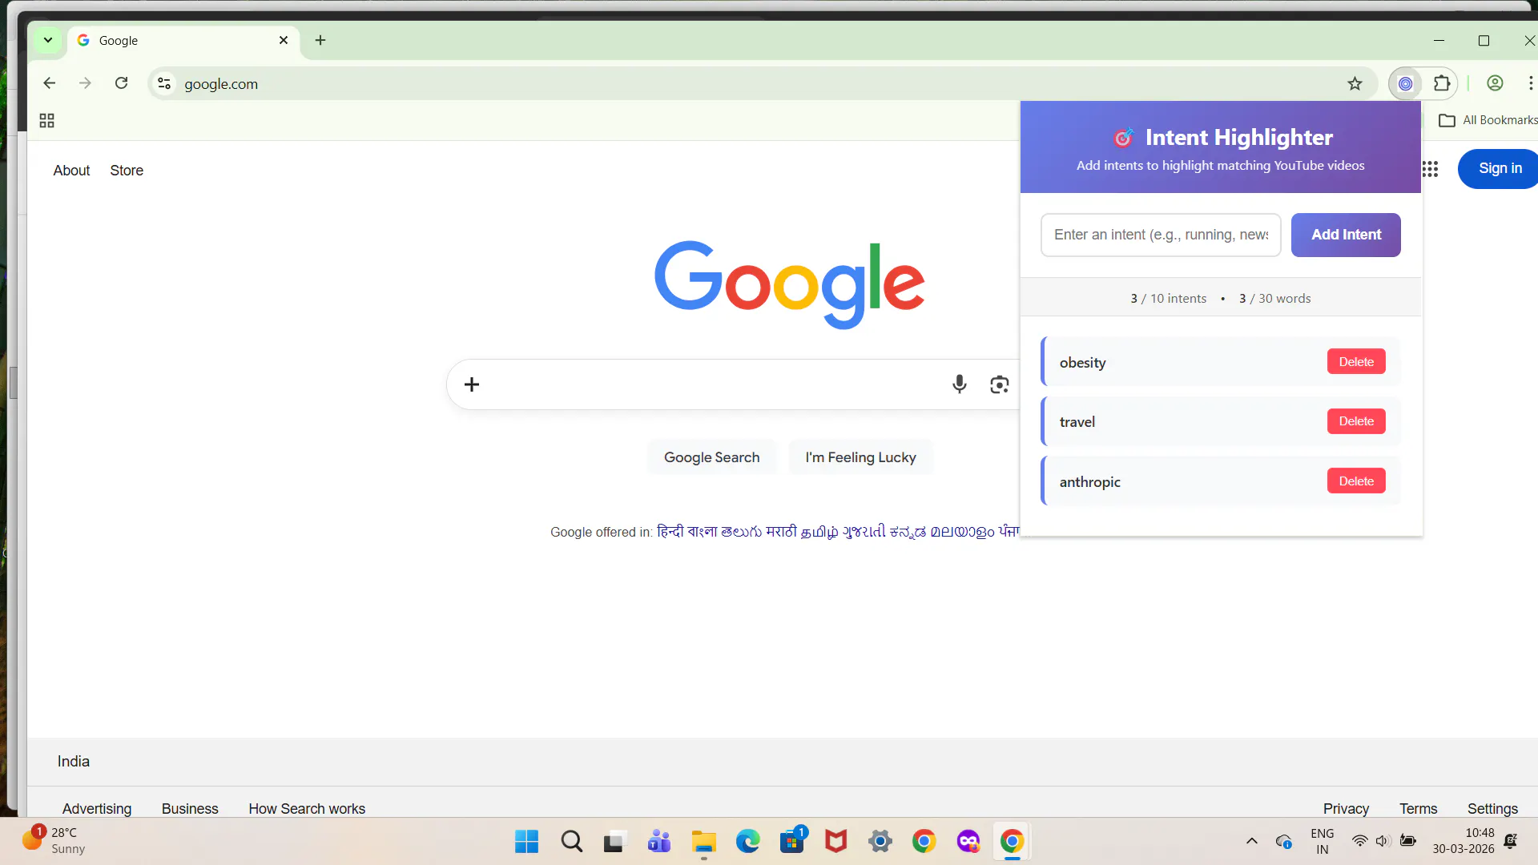1538x865 pixels.
Task: Open Wi-Fi network settings in tray
Action: [1359, 841]
